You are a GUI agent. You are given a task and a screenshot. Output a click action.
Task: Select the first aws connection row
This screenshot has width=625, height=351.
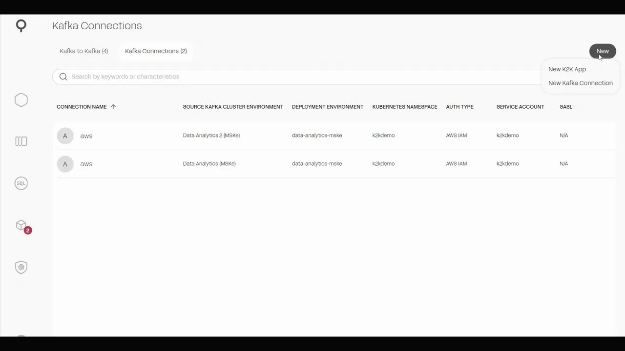[293, 135]
